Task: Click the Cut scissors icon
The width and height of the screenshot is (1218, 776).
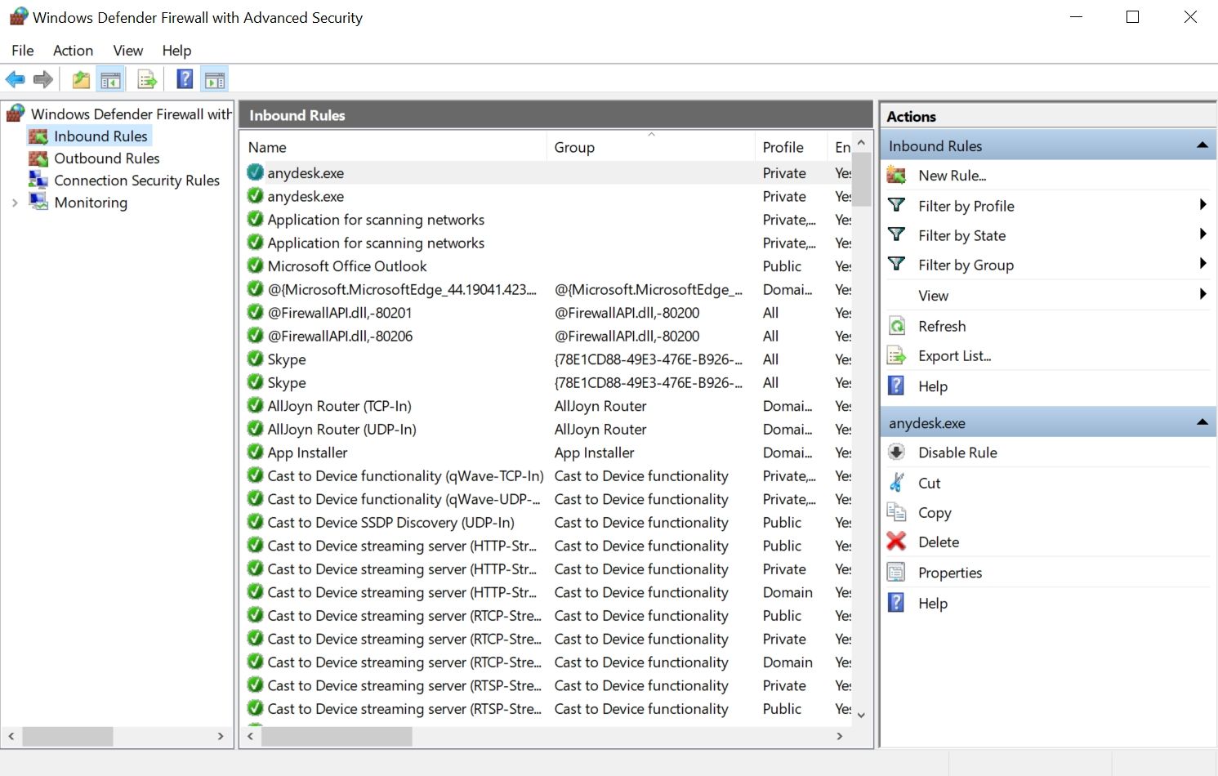Action: [896, 483]
